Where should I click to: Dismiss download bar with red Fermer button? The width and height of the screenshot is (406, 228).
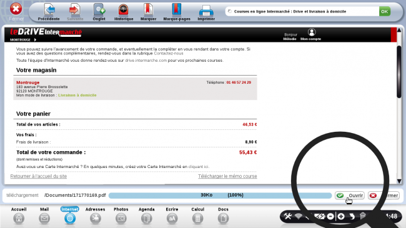(384, 196)
